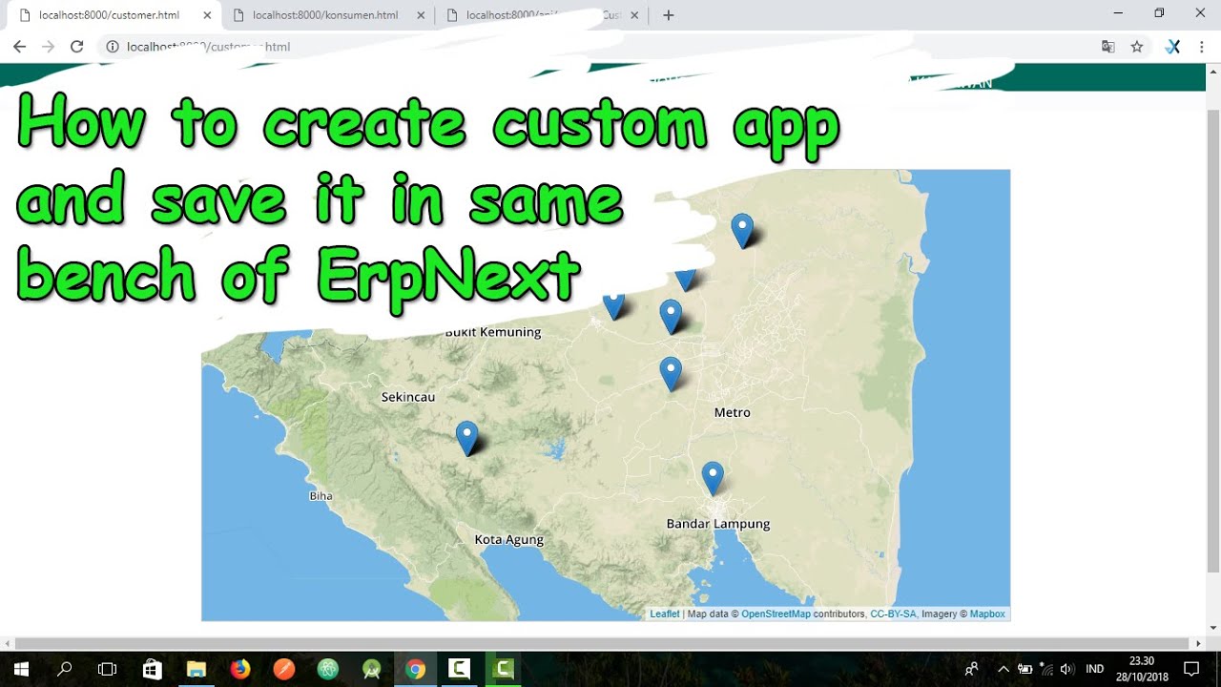Open the Leaflet attribution link
The image size is (1221, 687).
[x=665, y=614]
